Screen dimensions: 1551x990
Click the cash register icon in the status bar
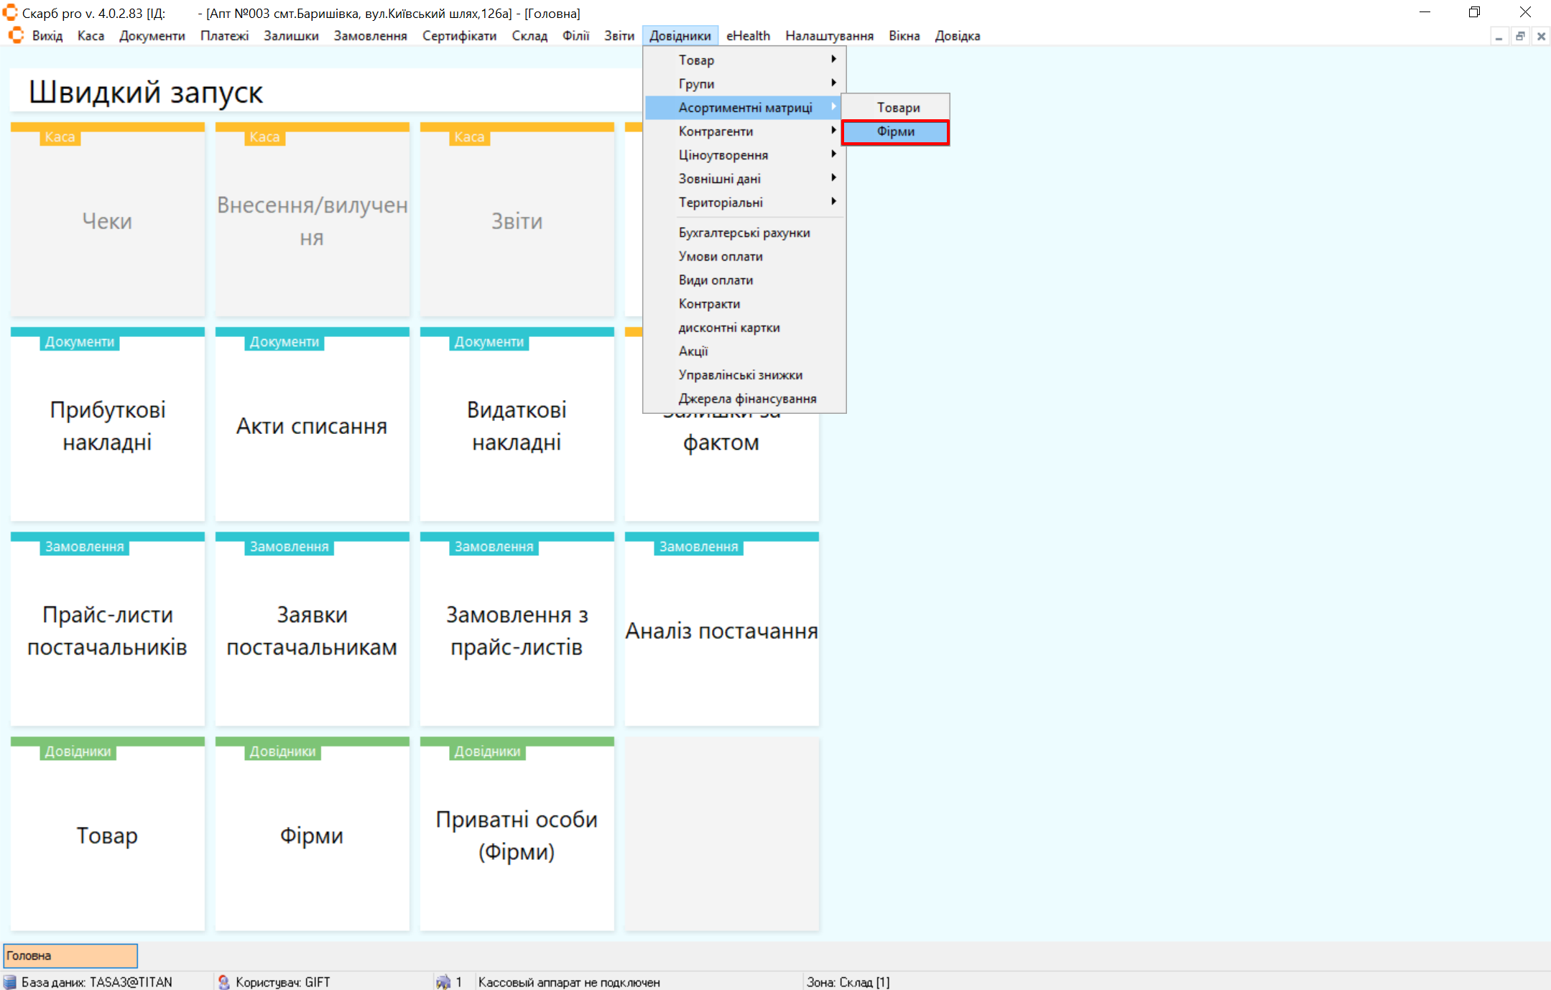(443, 982)
